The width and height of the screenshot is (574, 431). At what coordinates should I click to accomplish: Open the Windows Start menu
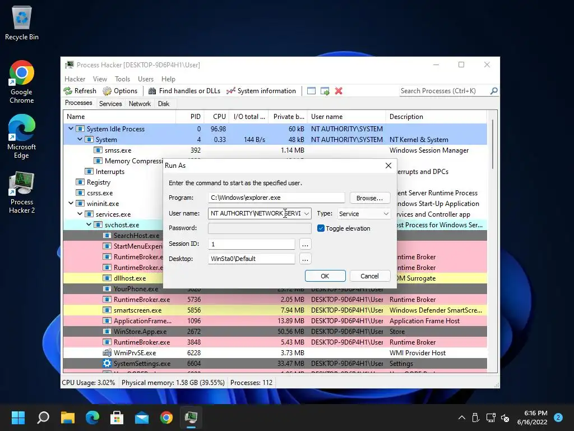tap(18, 418)
